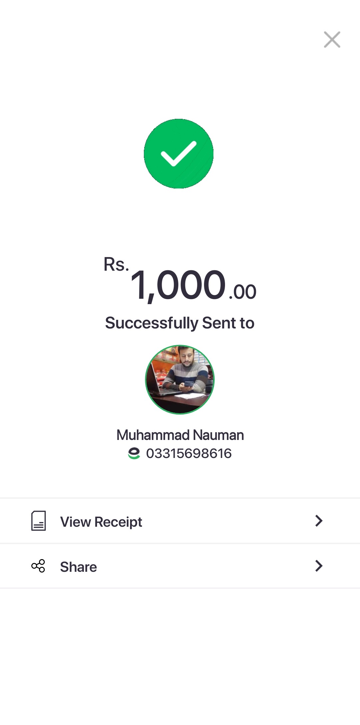Open the recipient's profile photo

[180, 380]
